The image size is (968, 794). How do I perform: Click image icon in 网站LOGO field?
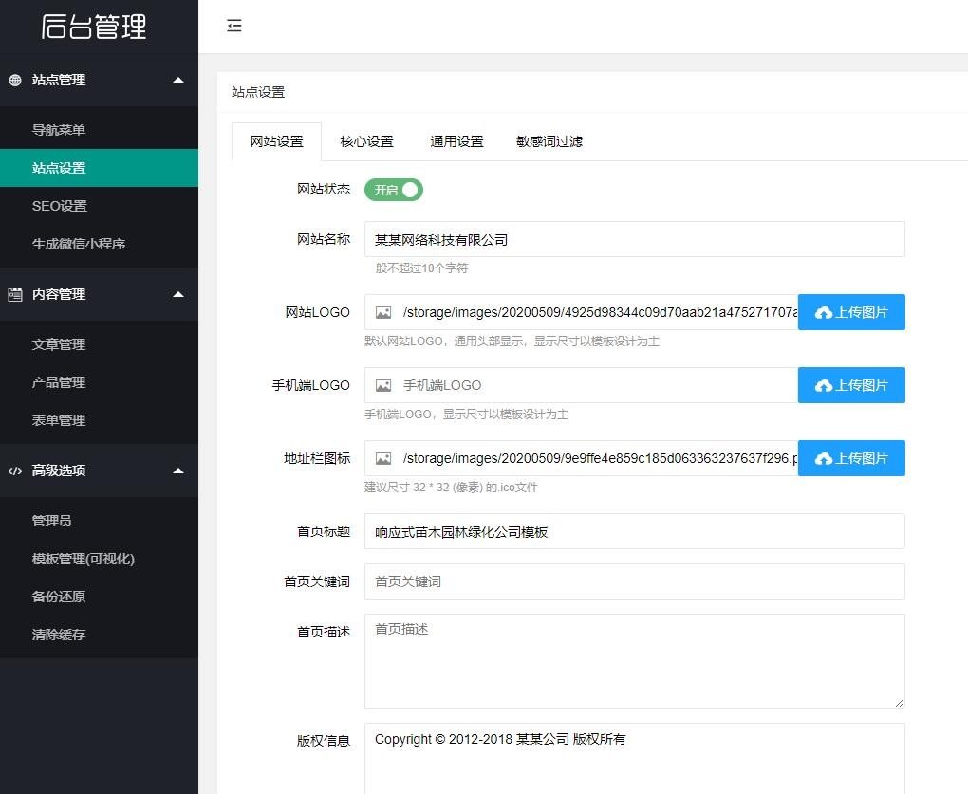[383, 313]
